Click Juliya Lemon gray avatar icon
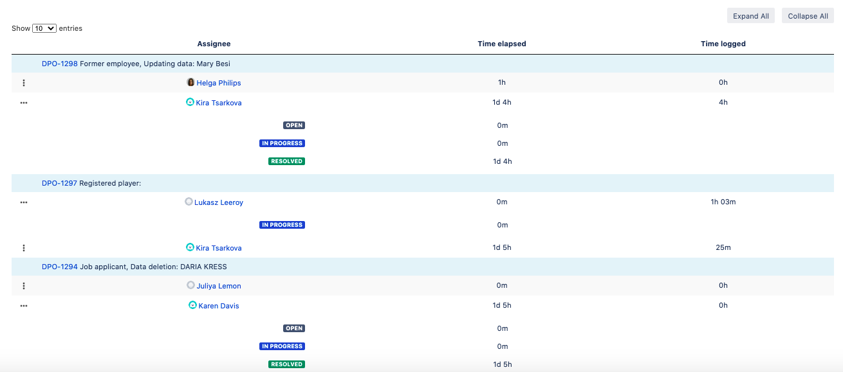The width and height of the screenshot is (843, 372). coord(190,285)
